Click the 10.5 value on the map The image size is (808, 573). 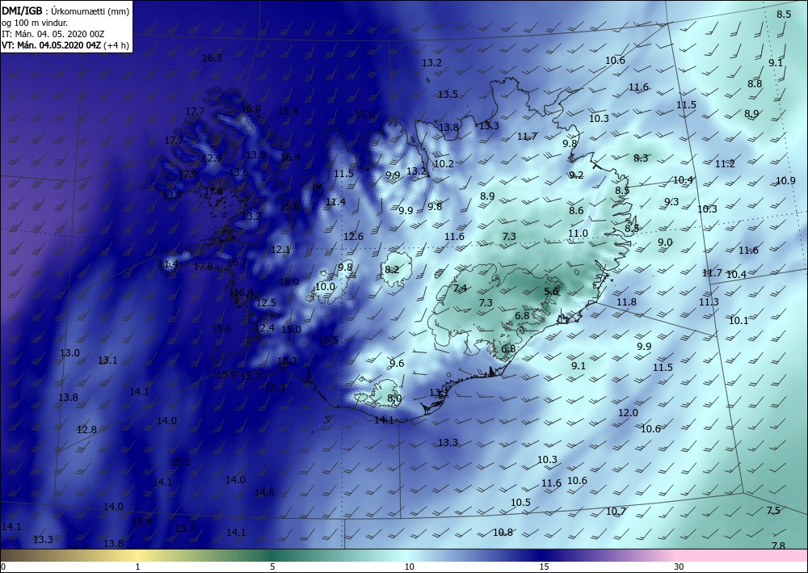pyautogui.click(x=520, y=503)
